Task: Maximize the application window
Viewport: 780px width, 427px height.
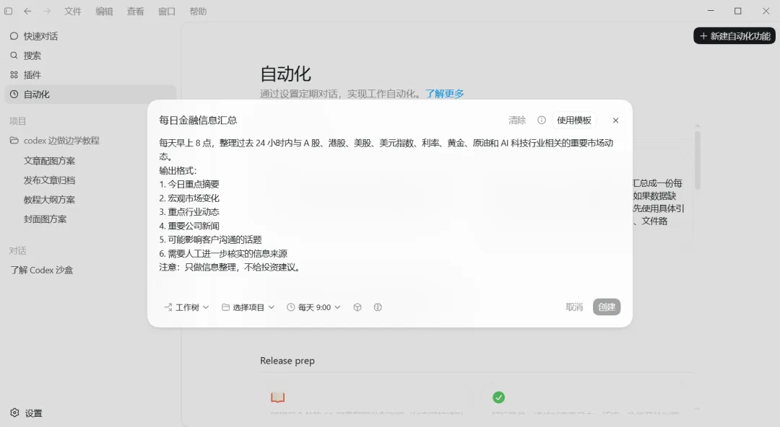Action: point(738,10)
